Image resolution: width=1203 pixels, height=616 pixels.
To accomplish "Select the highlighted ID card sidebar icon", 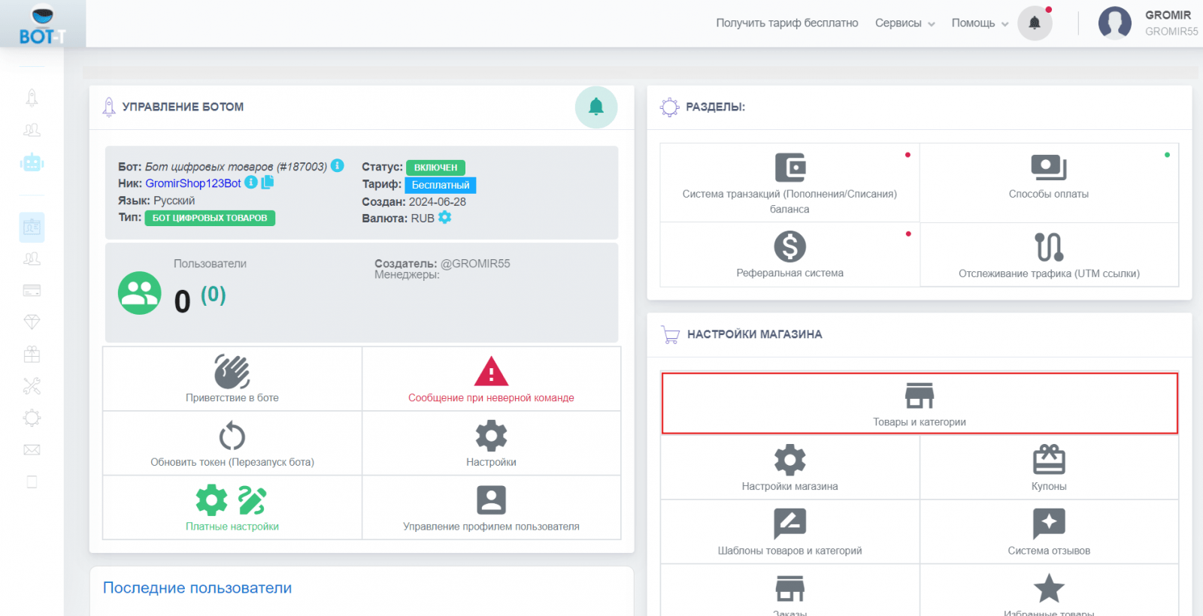I will (x=32, y=227).
